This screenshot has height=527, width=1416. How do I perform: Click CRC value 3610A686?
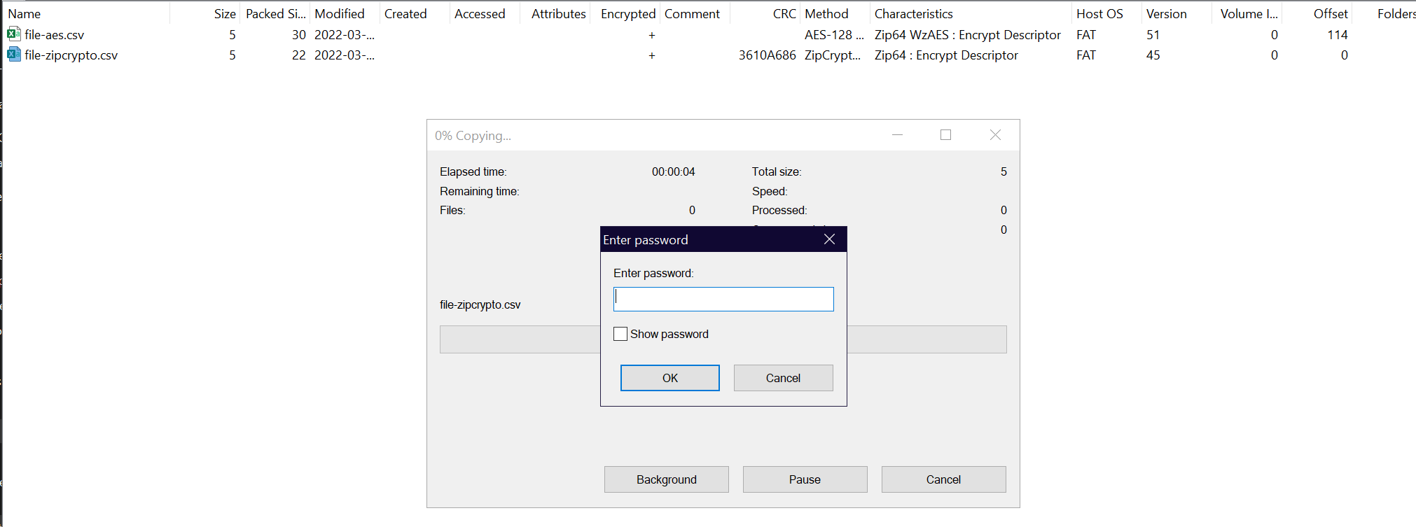(767, 55)
